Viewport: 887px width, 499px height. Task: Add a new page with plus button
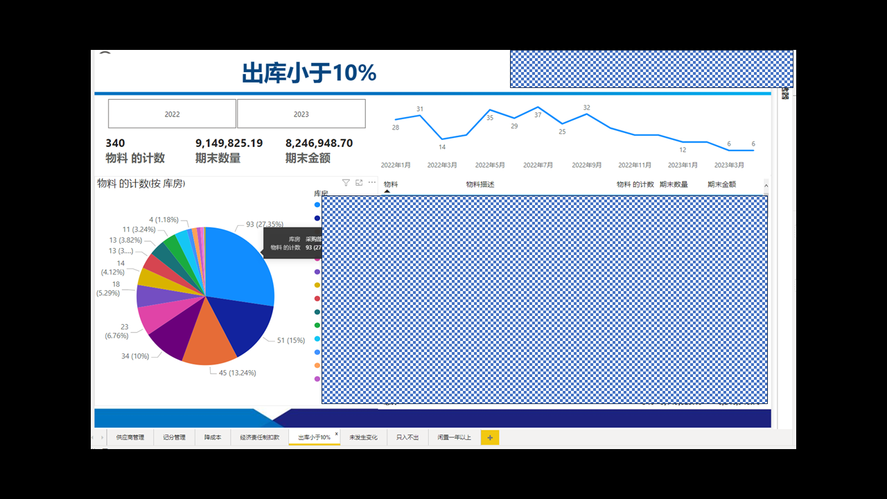490,437
